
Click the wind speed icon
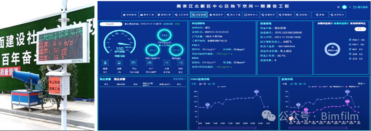[166, 63]
